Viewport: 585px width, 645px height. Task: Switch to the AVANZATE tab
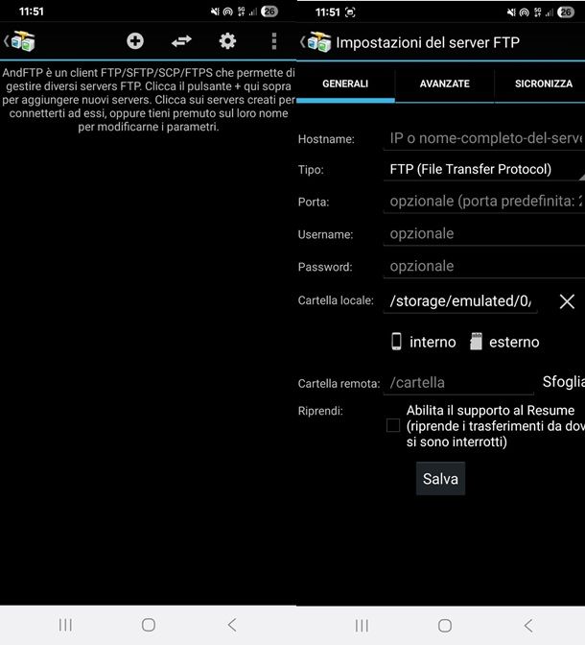click(444, 84)
